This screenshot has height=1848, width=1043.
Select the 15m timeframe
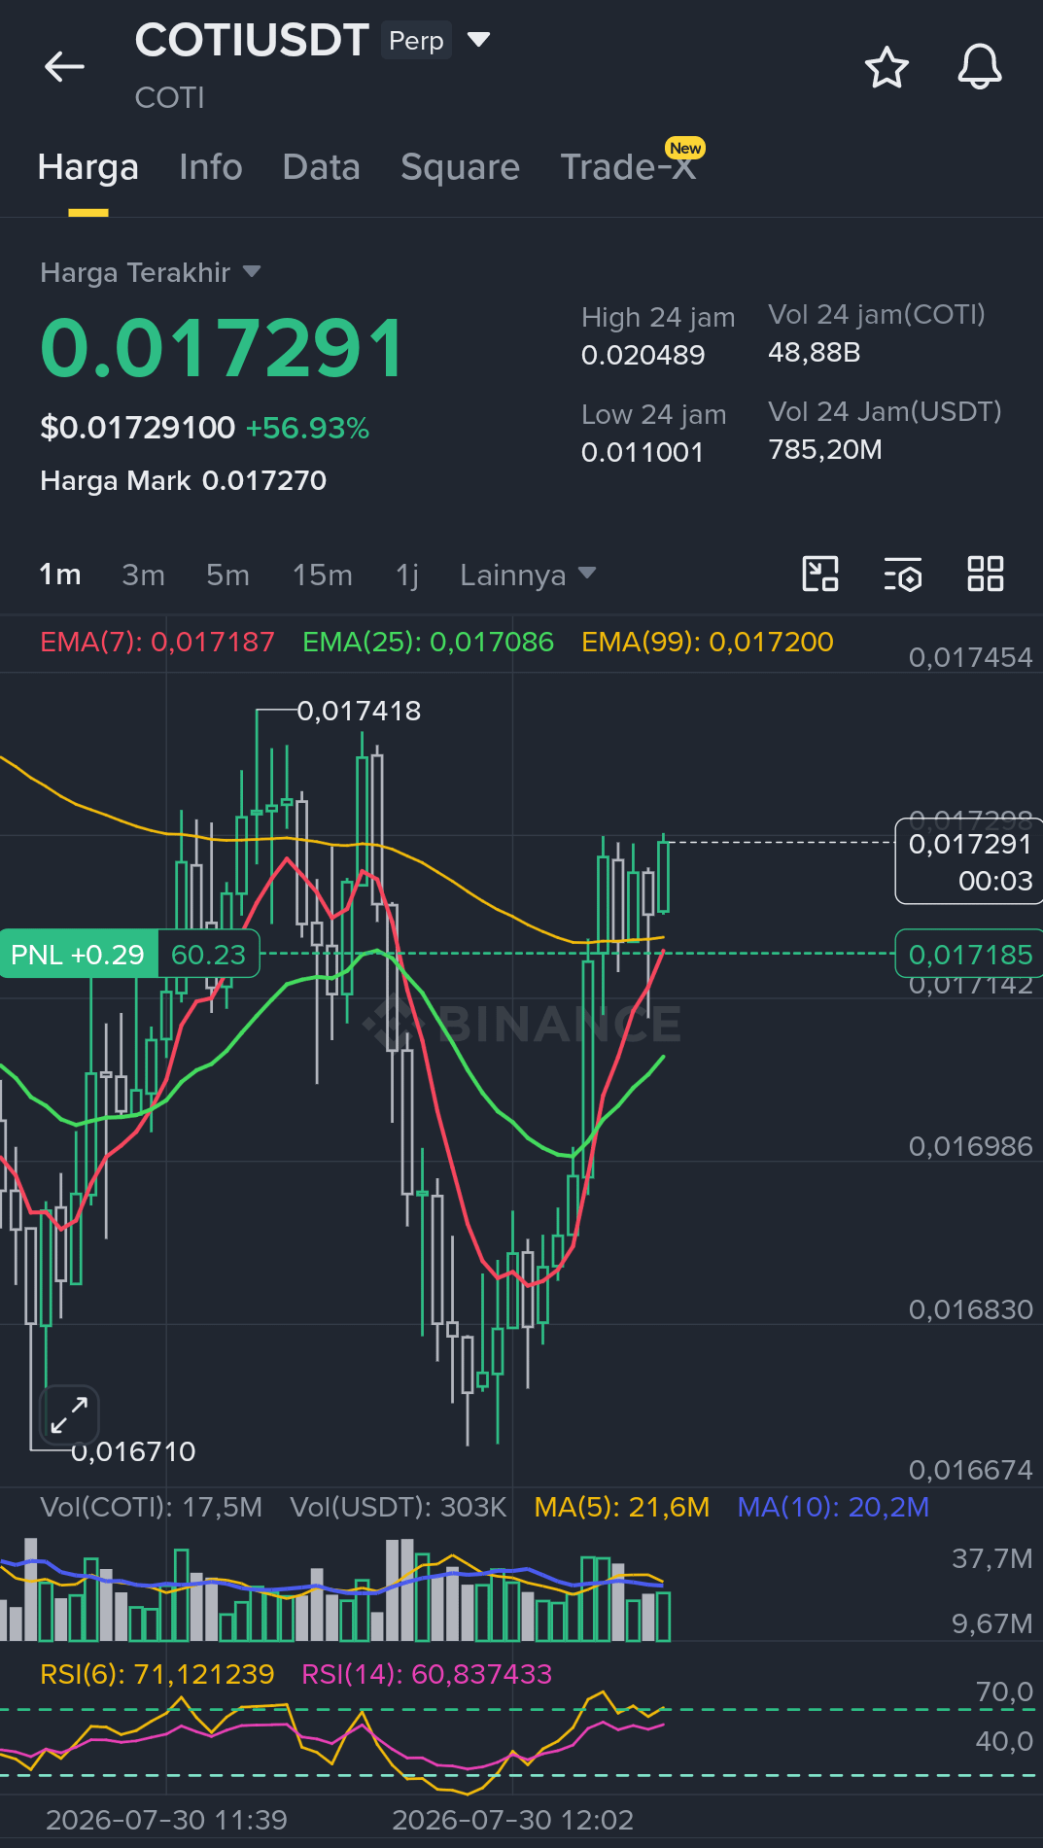[323, 575]
